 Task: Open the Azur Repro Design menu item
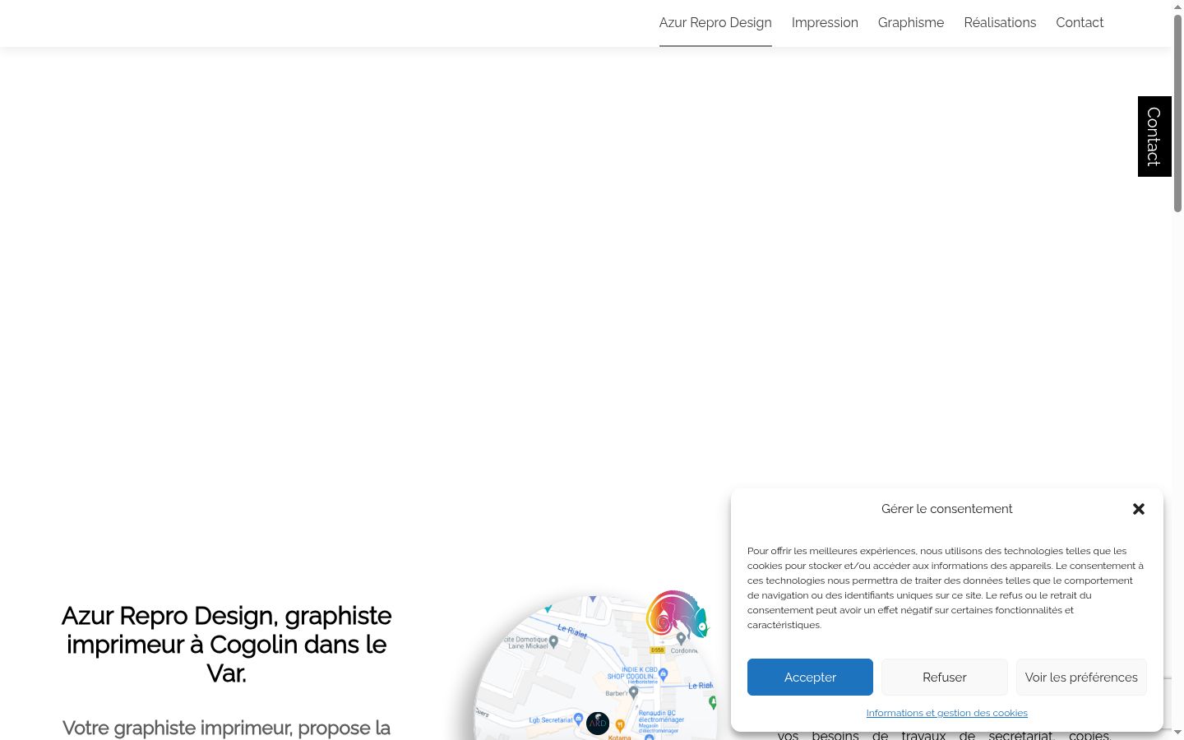715,23
